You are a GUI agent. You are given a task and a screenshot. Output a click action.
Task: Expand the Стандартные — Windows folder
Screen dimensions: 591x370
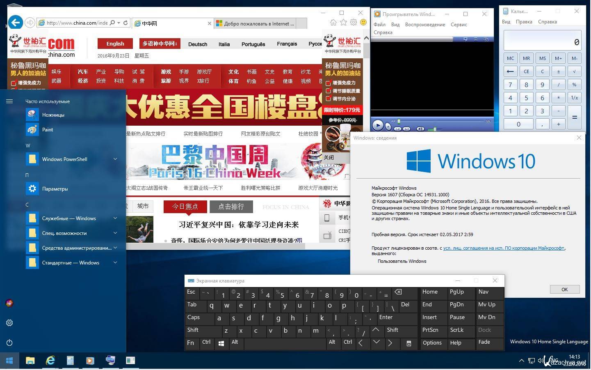click(x=115, y=263)
